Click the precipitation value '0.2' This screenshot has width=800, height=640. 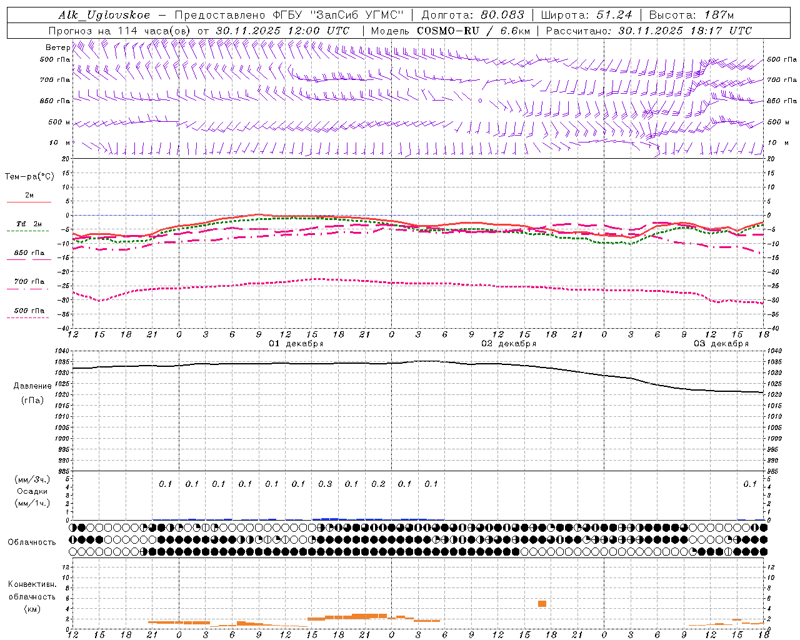point(378,484)
